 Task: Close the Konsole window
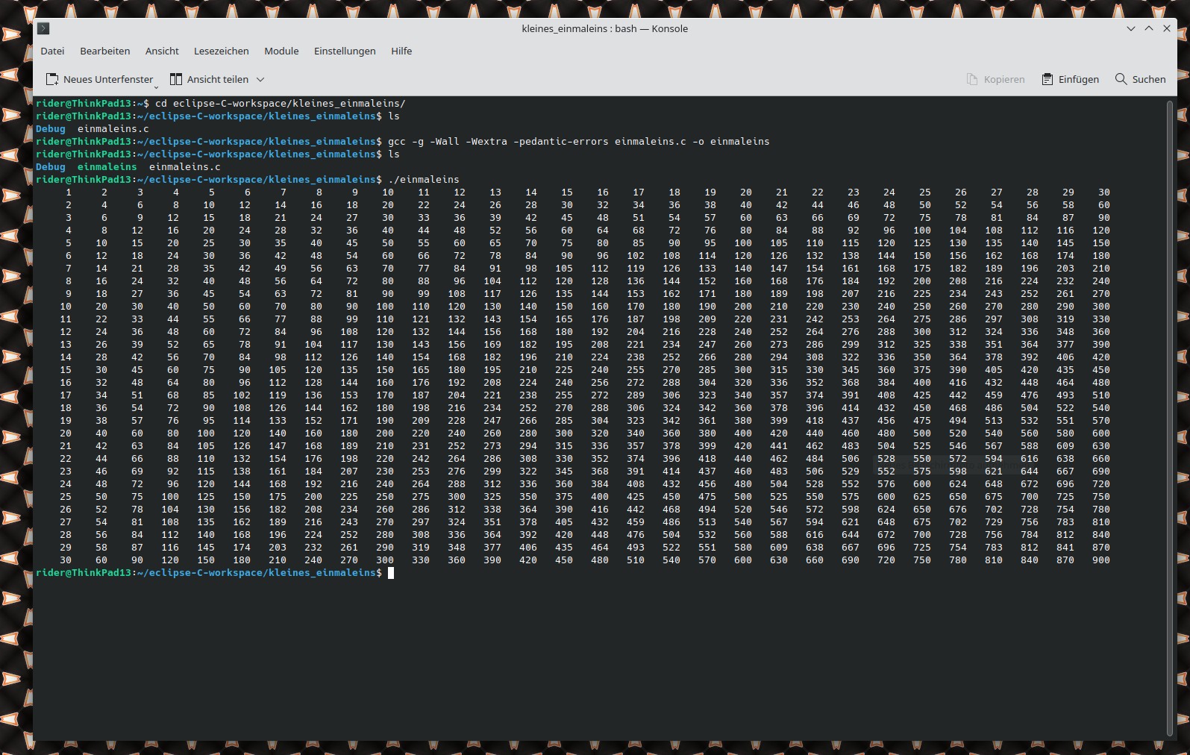point(1167,28)
